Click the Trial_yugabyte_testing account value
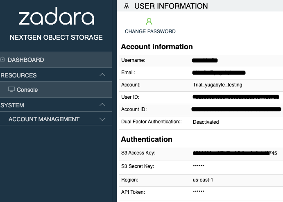Image resolution: width=283 pixels, height=202 pixels. click(217, 85)
